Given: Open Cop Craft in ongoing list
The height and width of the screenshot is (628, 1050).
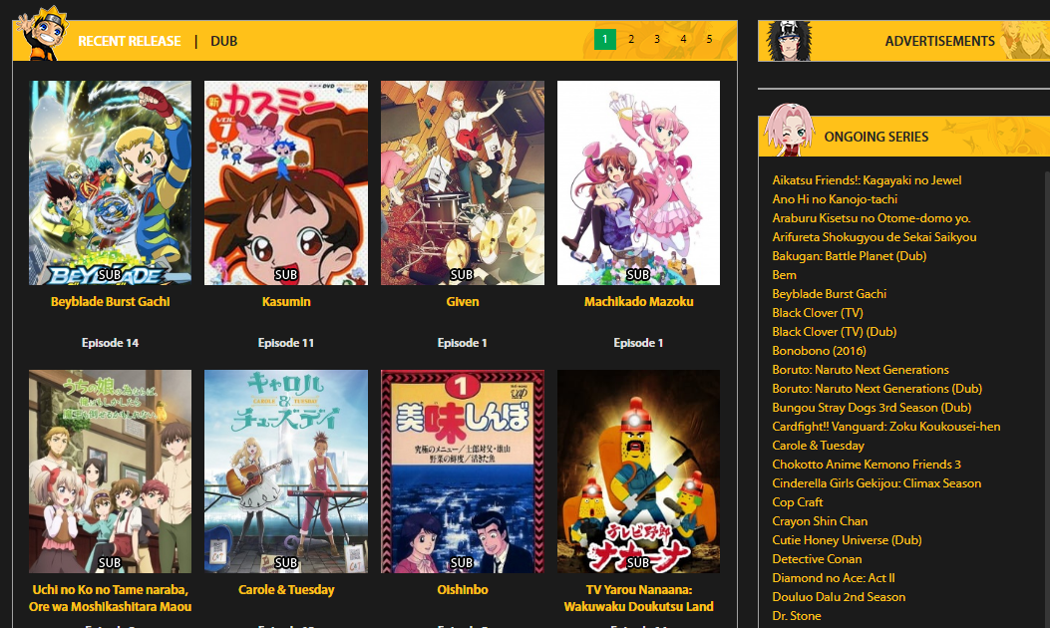Looking at the screenshot, I should point(798,502).
